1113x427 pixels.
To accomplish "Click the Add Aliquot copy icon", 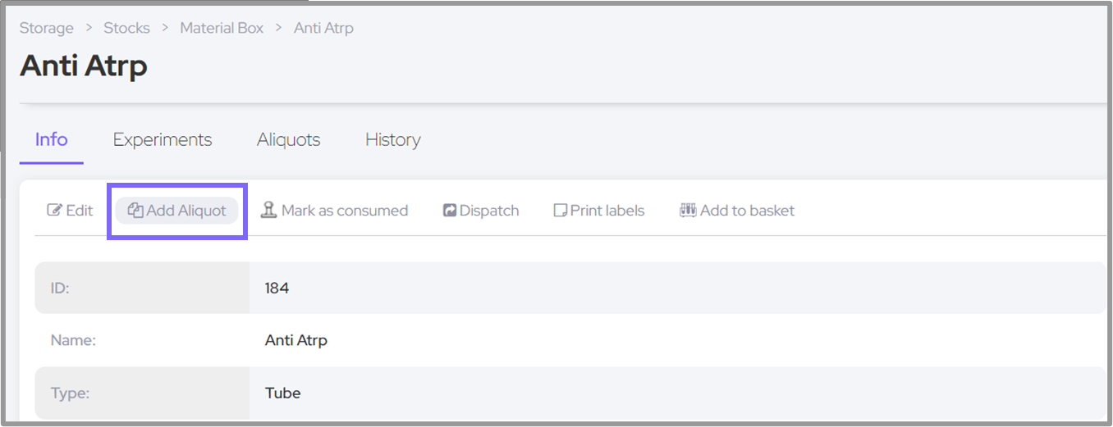I will 135,211.
